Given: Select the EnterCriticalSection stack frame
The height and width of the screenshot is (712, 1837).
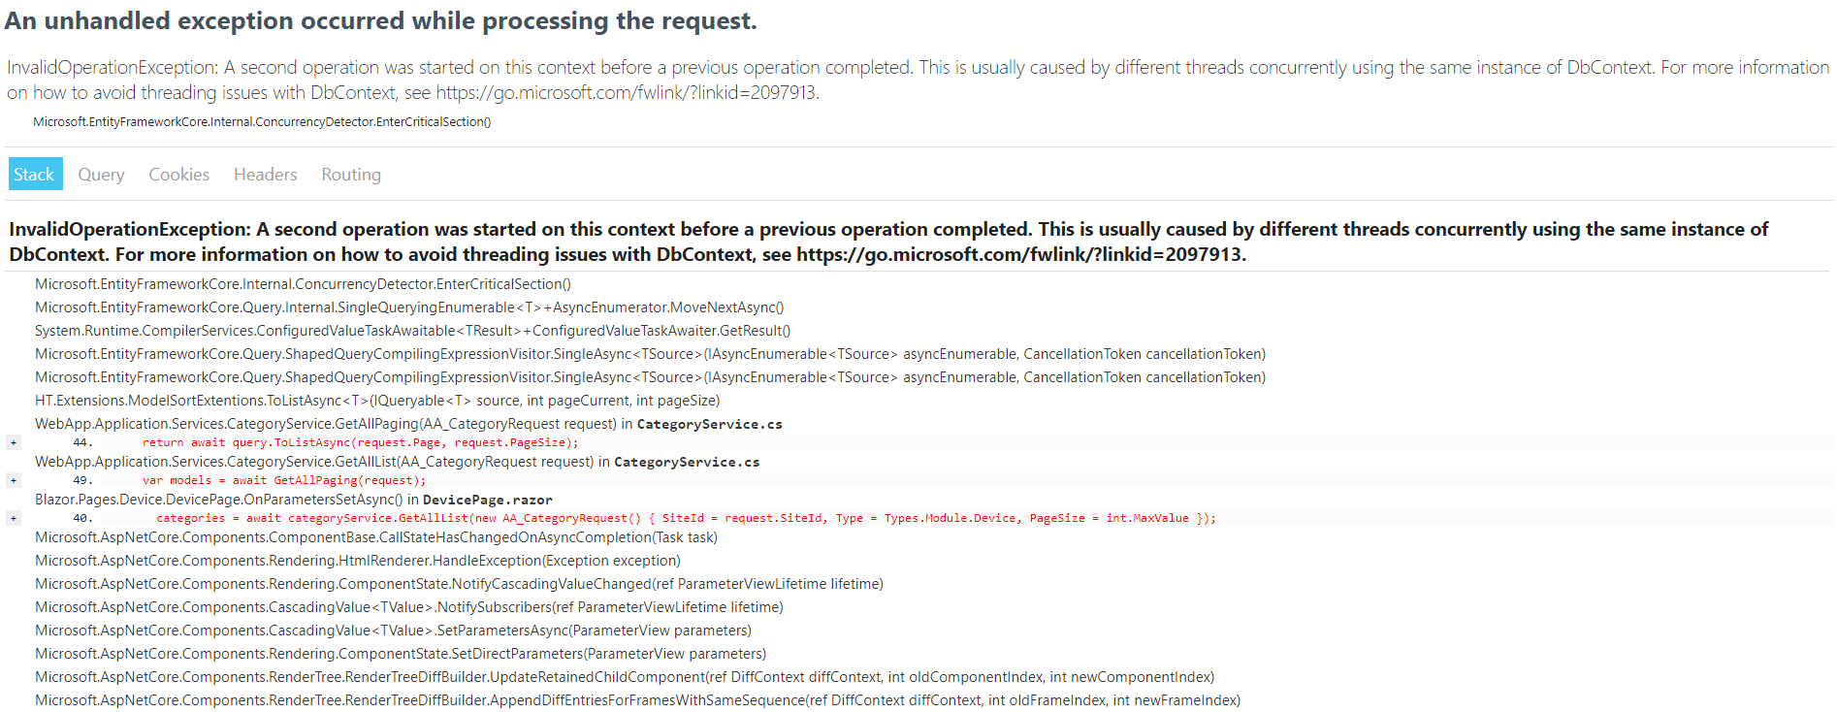Looking at the screenshot, I should (x=302, y=284).
